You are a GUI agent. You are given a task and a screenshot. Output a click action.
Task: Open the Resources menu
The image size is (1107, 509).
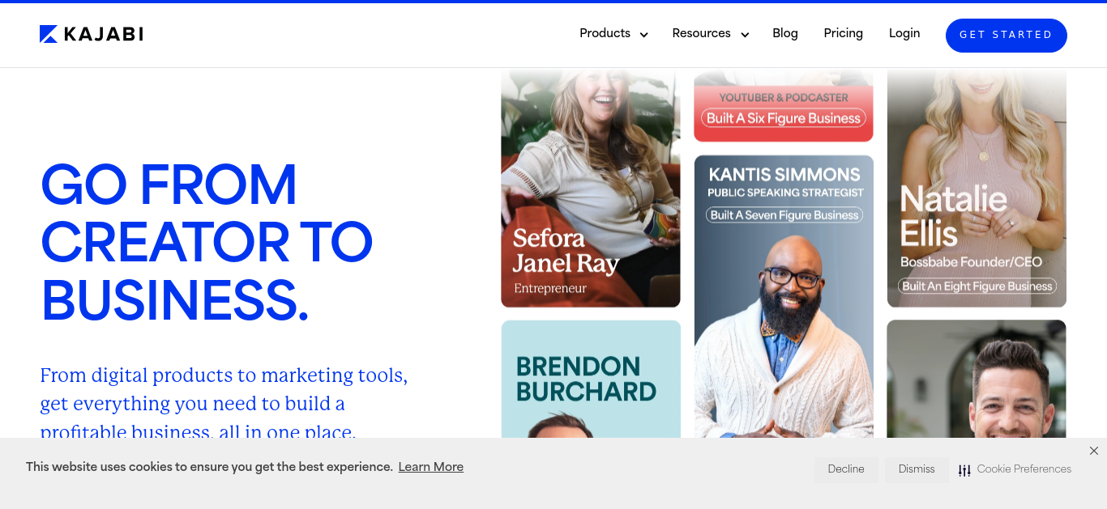[702, 33]
